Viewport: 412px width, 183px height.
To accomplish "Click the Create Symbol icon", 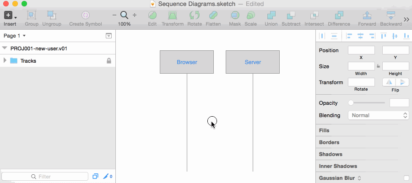I will click(x=85, y=16).
